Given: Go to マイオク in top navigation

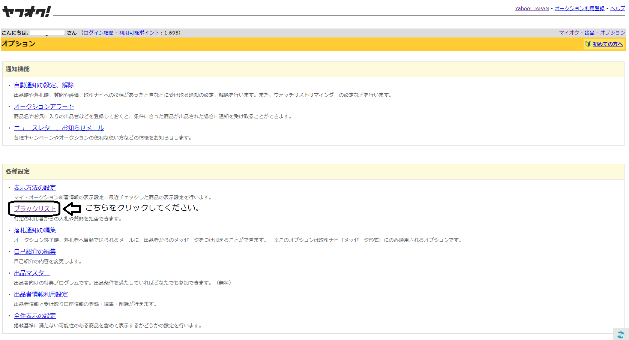Looking at the screenshot, I should pos(569,33).
